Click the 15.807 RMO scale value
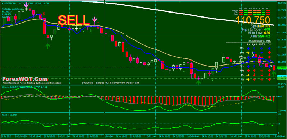Viewport: 287px width, 139px height. pos(281,87)
